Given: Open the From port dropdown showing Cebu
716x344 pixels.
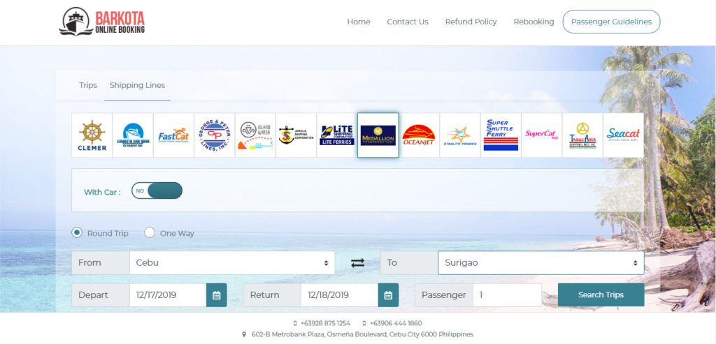Looking at the screenshot, I should click(232, 263).
